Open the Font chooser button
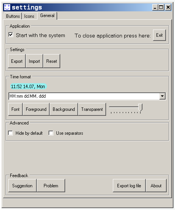Image resolution: width=175 pixels, height=210 pixels. tap(16, 109)
